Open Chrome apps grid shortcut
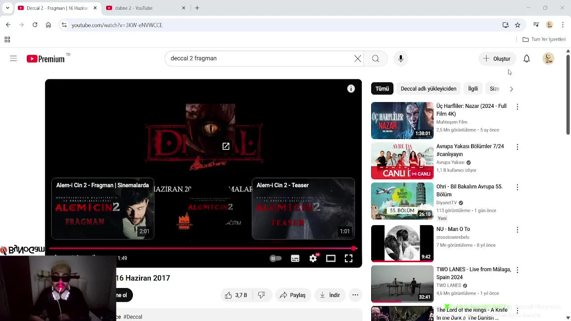The image size is (571, 321). tap(7, 40)
